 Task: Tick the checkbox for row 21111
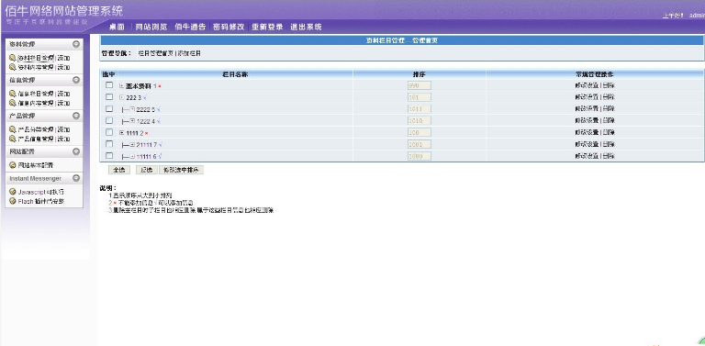pos(109,144)
